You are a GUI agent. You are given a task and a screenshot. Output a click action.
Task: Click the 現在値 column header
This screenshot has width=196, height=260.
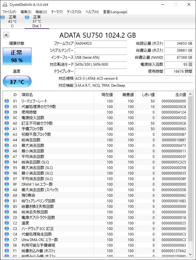pos(104,95)
